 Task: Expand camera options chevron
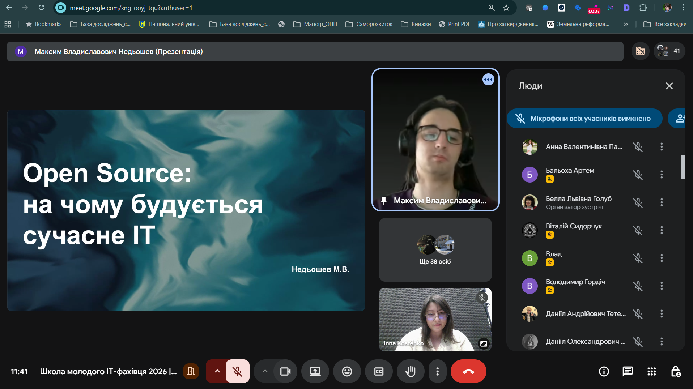265,371
